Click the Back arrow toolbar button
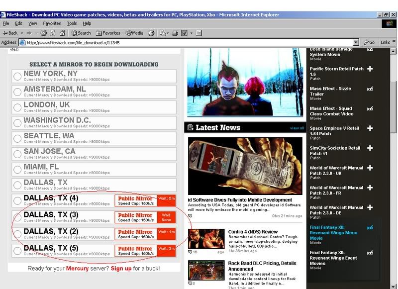Image resolution: width=398 pixels, height=289 pixels. point(9,33)
